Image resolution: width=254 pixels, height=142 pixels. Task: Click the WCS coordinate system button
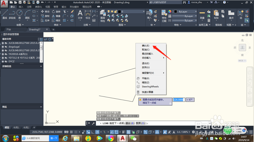242,61
